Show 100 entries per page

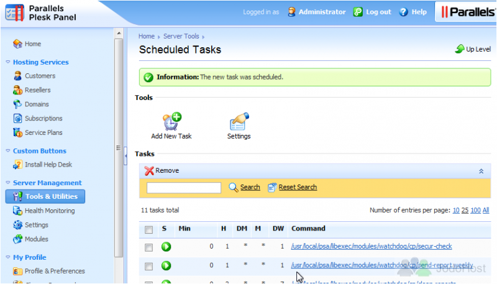pyautogui.click(x=475, y=210)
